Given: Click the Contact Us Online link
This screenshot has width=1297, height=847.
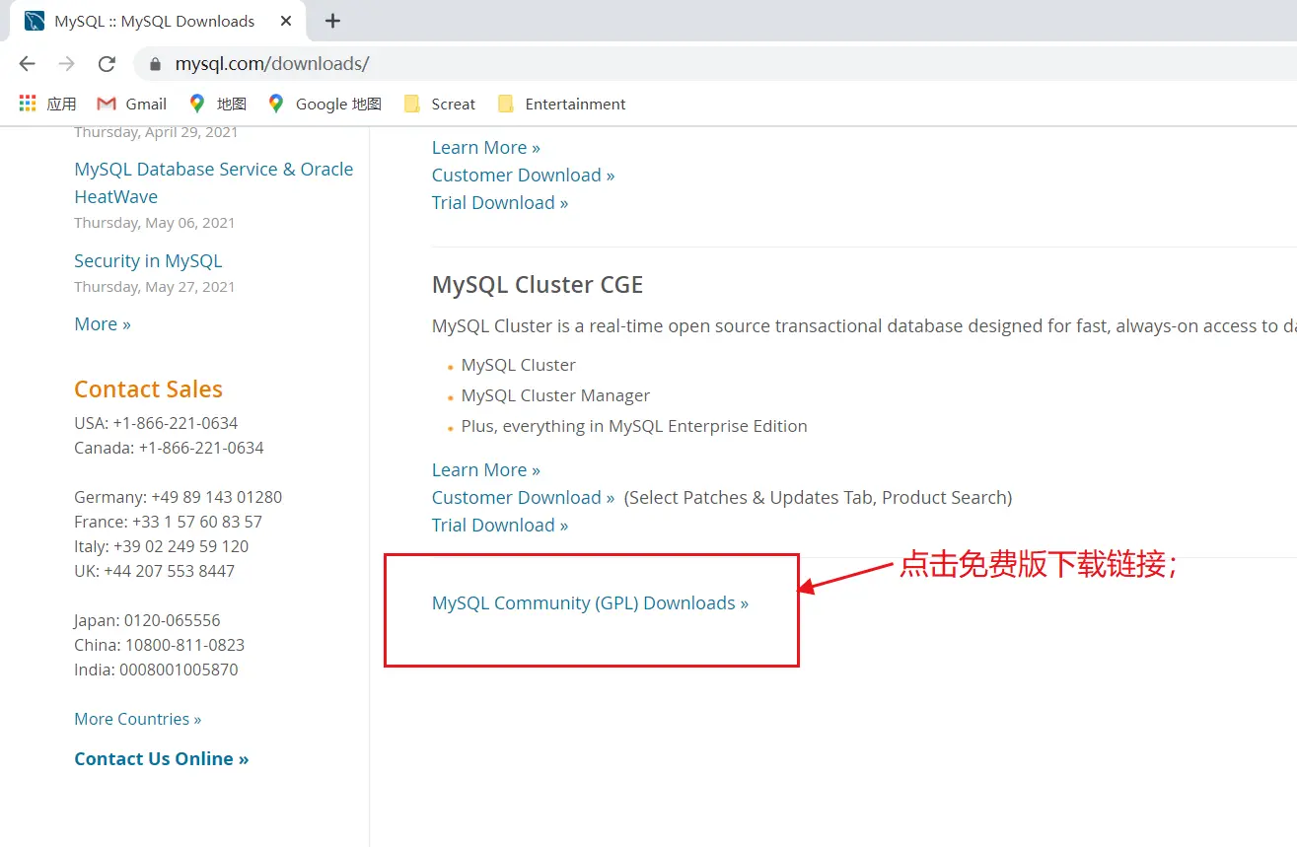Looking at the screenshot, I should [161, 758].
